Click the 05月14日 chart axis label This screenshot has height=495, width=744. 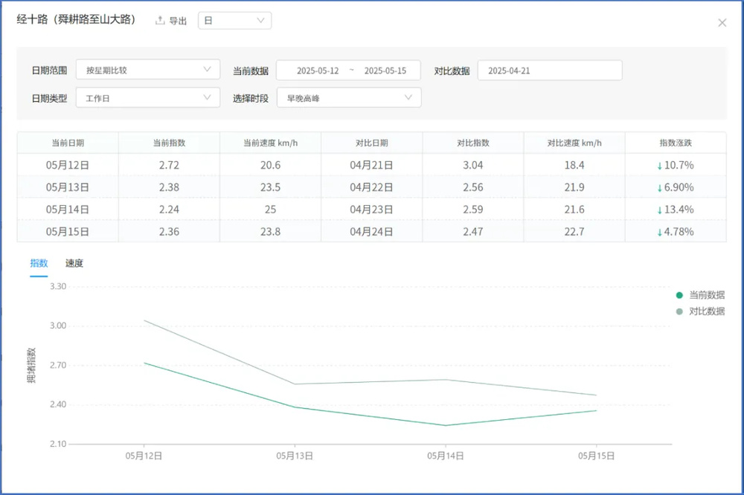[x=445, y=456]
